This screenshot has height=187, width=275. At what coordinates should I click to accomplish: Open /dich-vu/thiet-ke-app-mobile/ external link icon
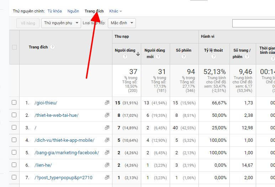tap(107, 140)
